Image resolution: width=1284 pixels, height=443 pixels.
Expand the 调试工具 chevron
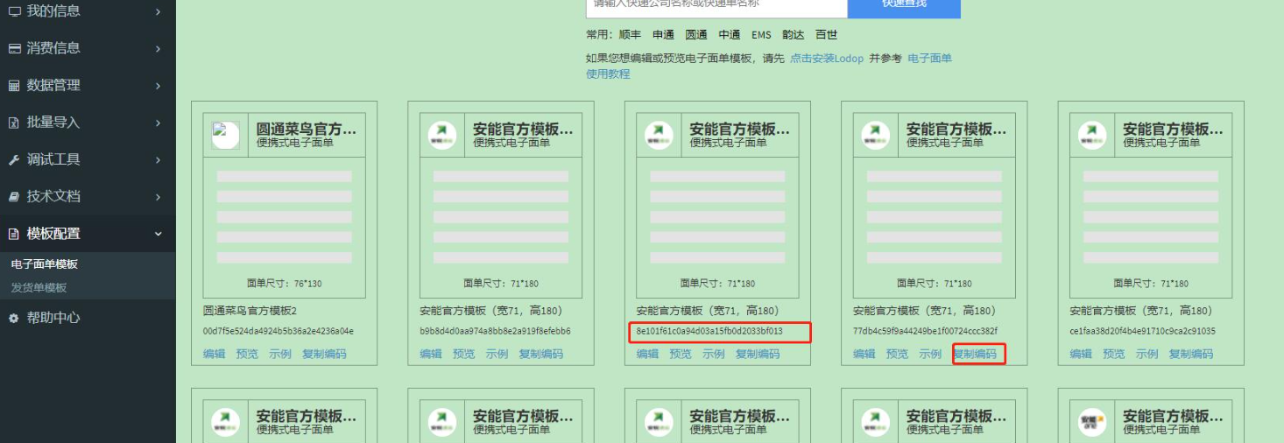pyautogui.click(x=158, y=159)
